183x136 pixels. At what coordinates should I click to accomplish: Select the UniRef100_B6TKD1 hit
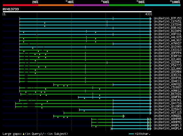coord(168,94)
